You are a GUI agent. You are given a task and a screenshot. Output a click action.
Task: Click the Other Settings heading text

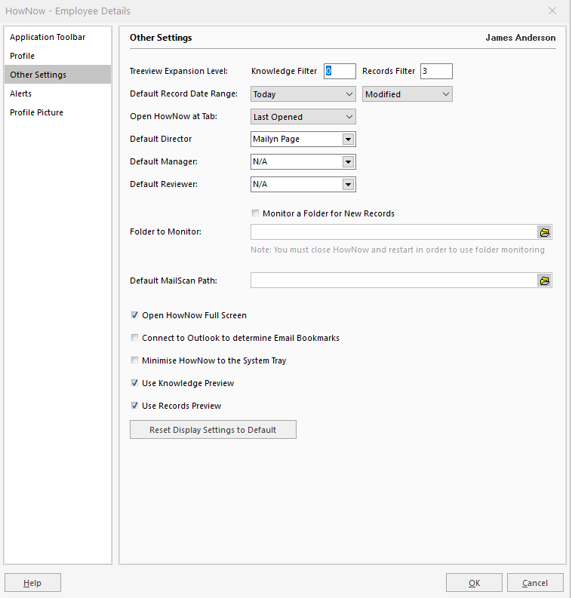[x=161, y=38]
